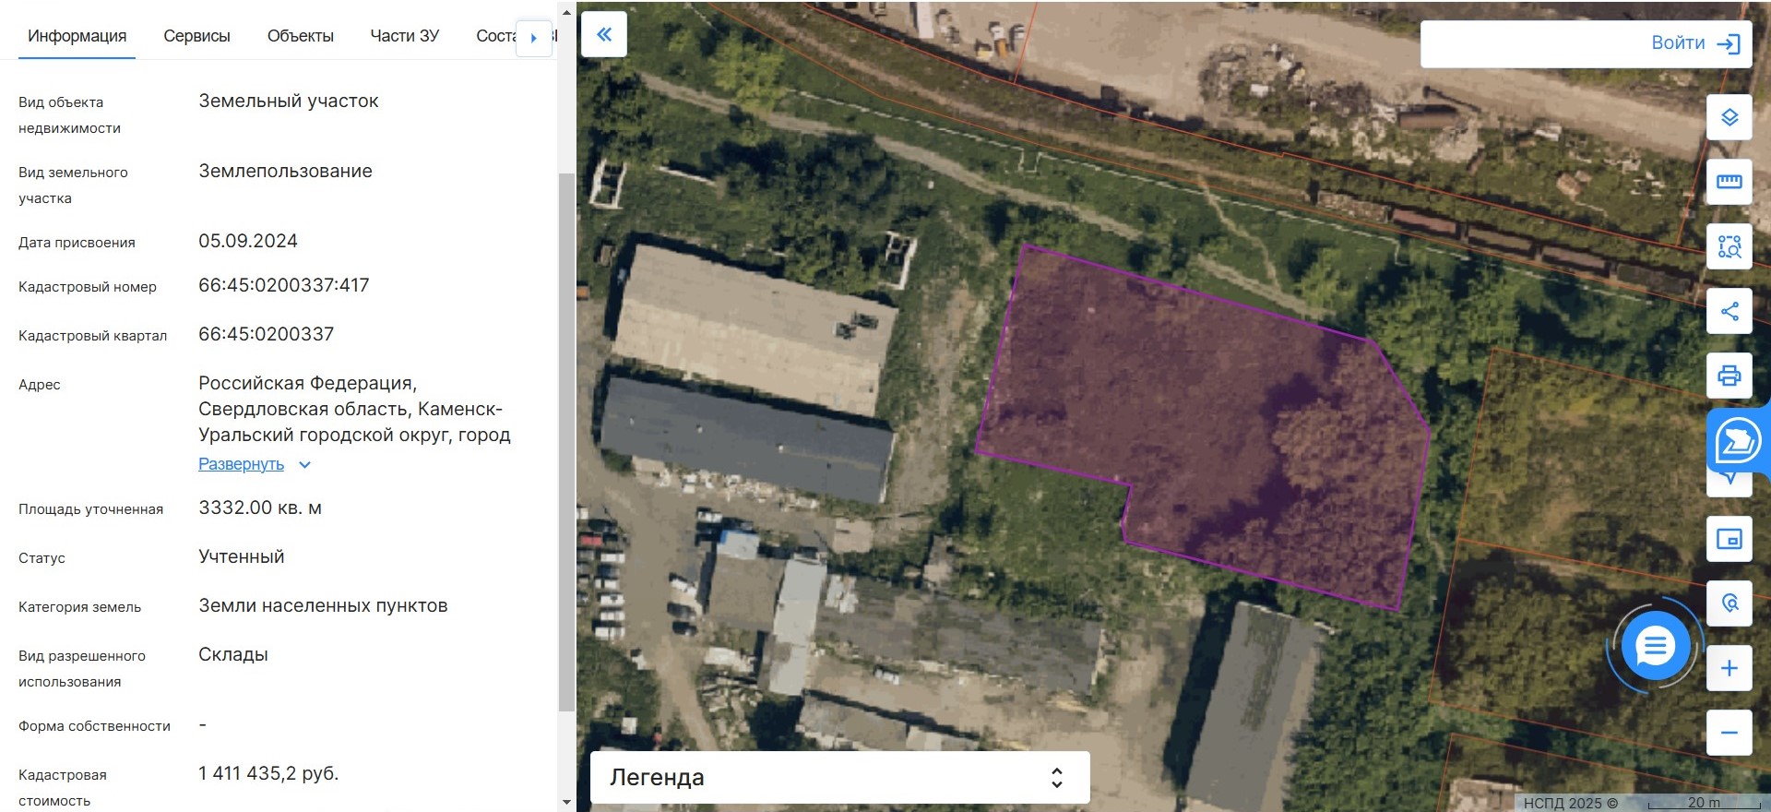Select the Части ЗУ tab
Screen dimensions: 1771x812
point(405,36)
